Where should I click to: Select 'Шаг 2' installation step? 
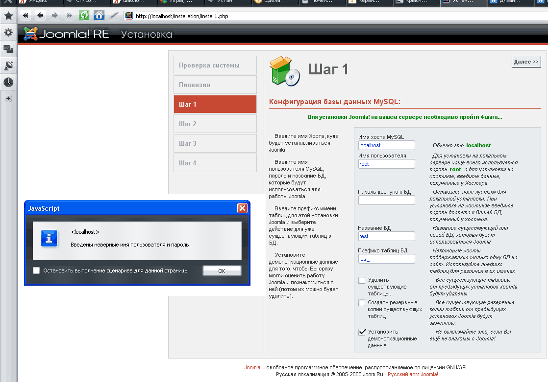click(215, 124)
